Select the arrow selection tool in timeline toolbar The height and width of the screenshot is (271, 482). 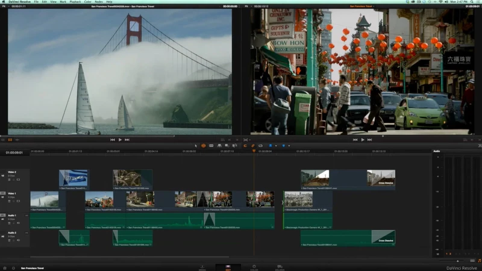[196, 145]
